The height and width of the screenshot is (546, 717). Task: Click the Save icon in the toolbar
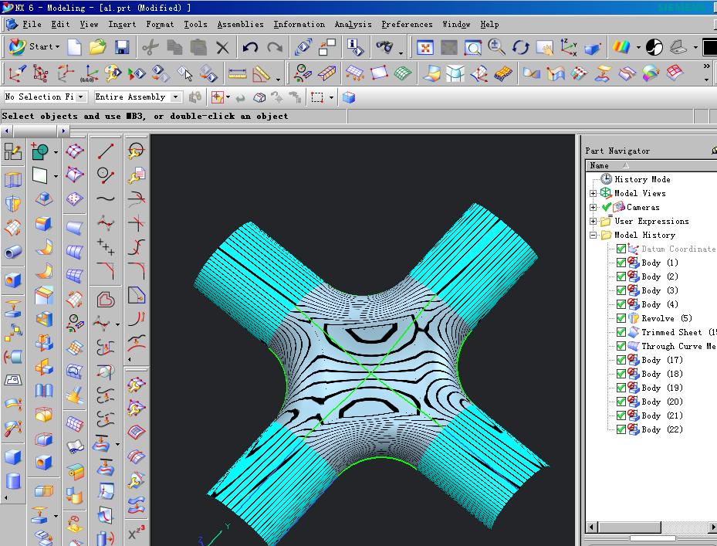pyautogui.click(x=121, y=48)
